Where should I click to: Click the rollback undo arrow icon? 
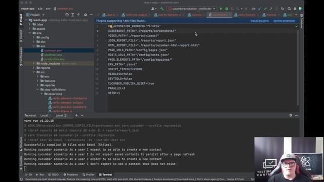tap(282, 9)
